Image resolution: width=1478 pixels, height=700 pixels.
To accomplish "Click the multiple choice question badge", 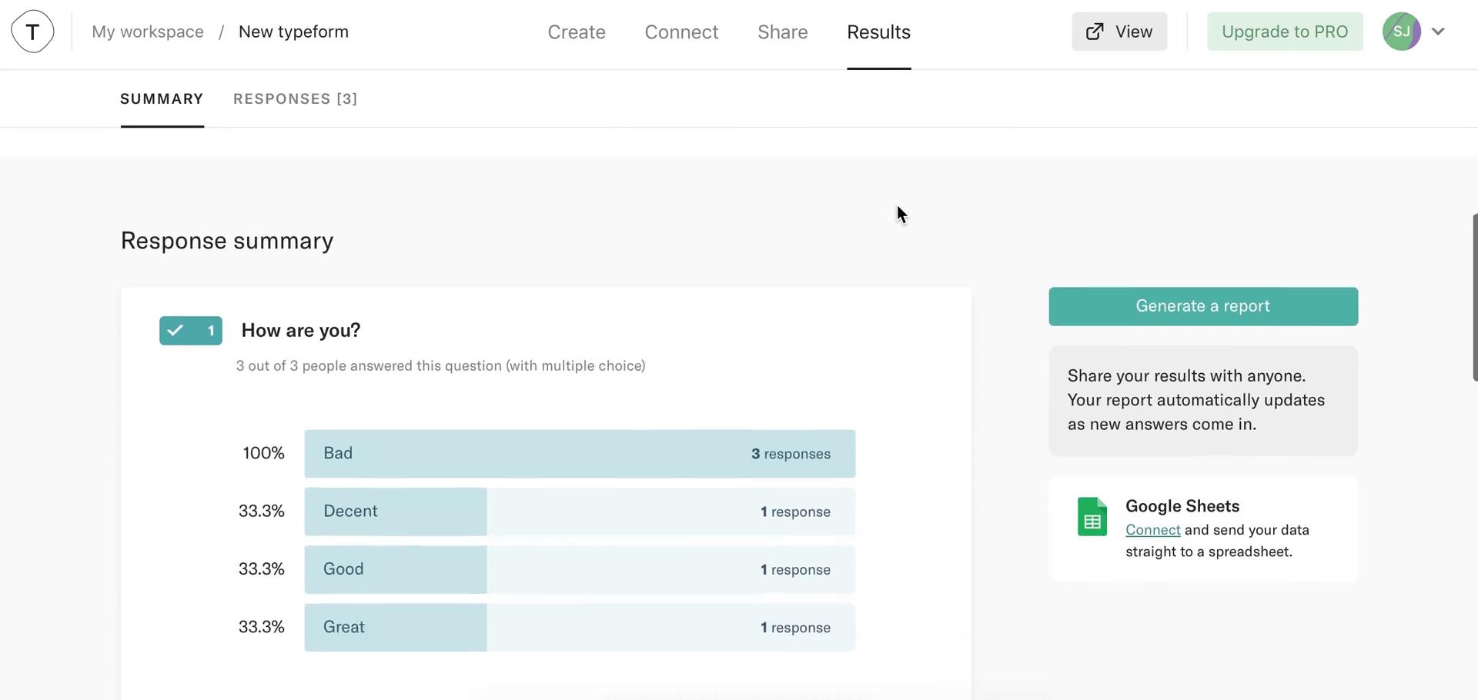I will pos(191,331).
